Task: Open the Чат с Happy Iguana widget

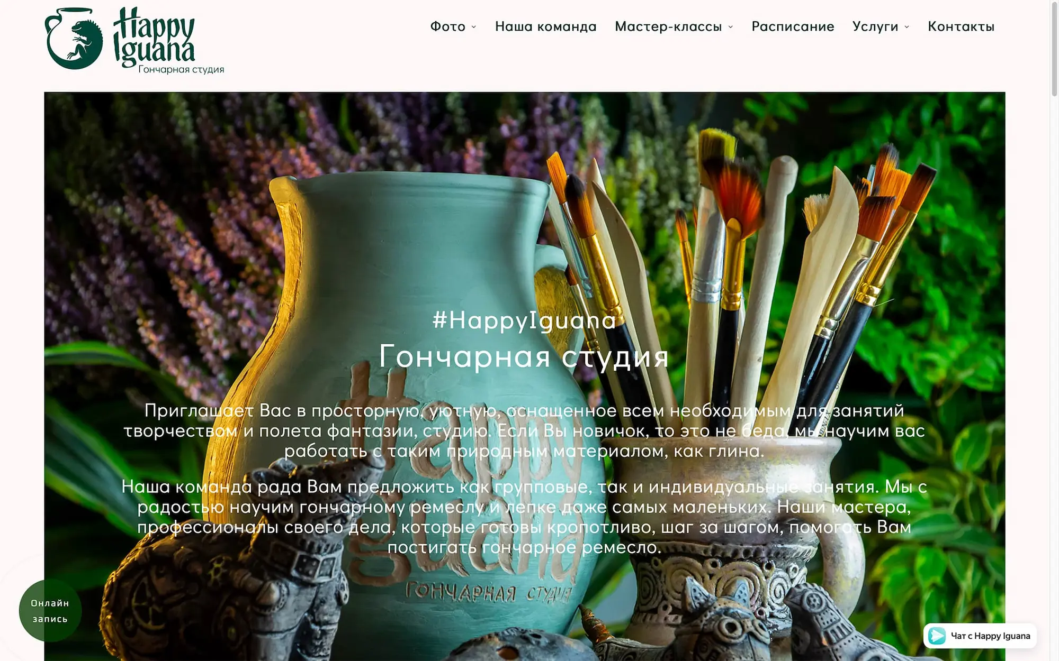Action: (x=980, y=636)
